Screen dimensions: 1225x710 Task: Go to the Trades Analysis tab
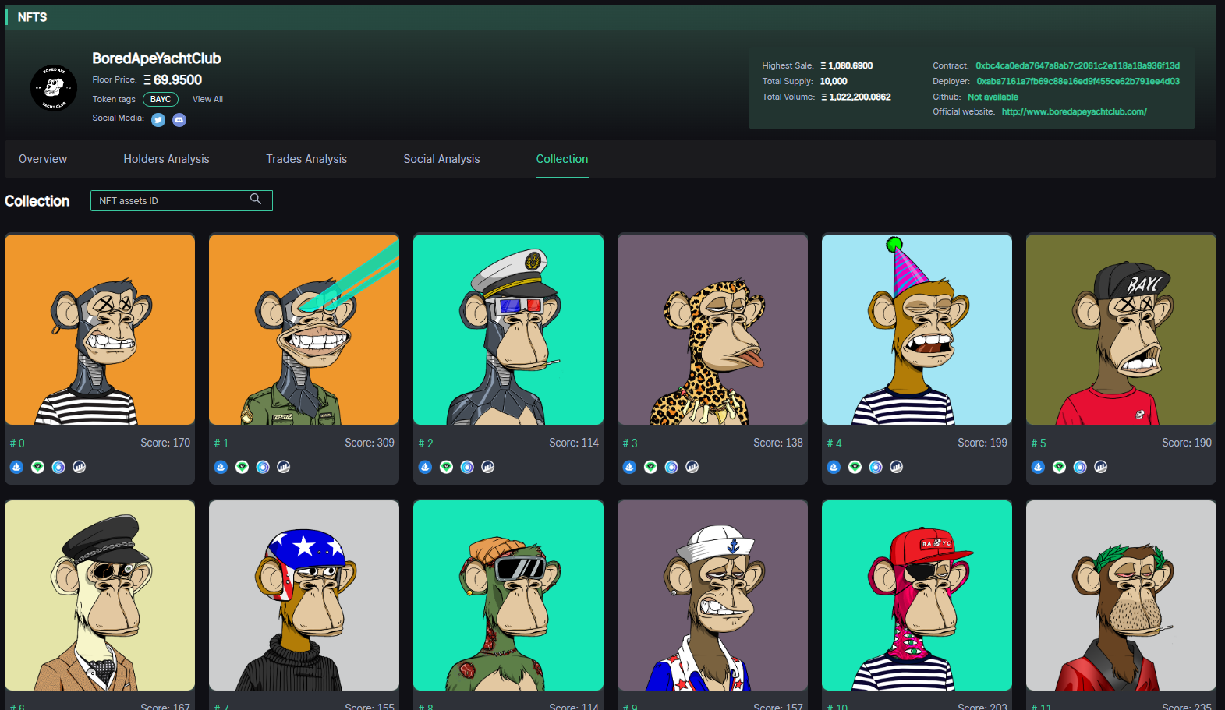click(306, 159)
